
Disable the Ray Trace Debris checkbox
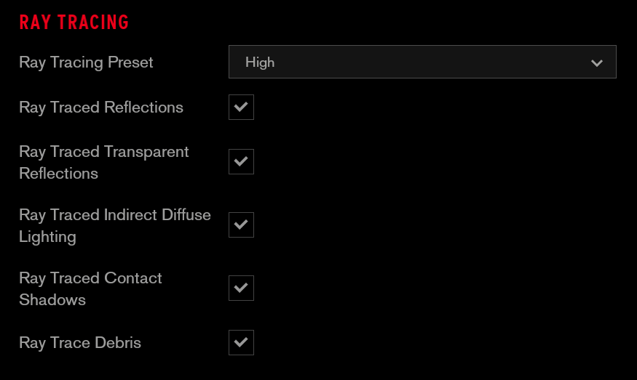coord(241,342)
